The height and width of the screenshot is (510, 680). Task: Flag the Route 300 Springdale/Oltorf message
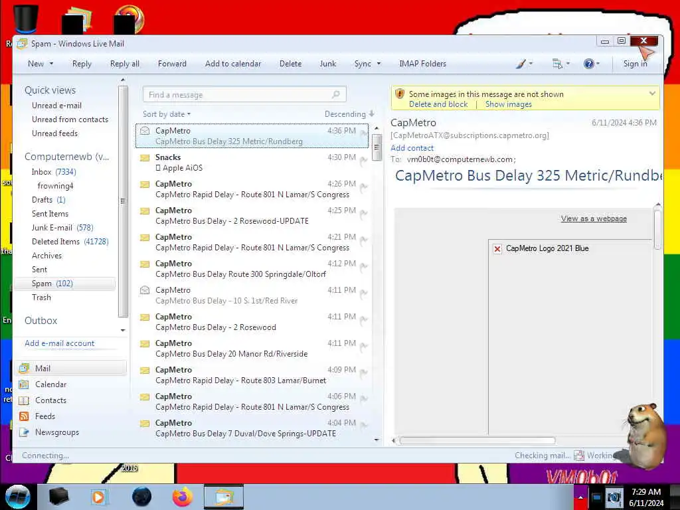tap(363, 267)
